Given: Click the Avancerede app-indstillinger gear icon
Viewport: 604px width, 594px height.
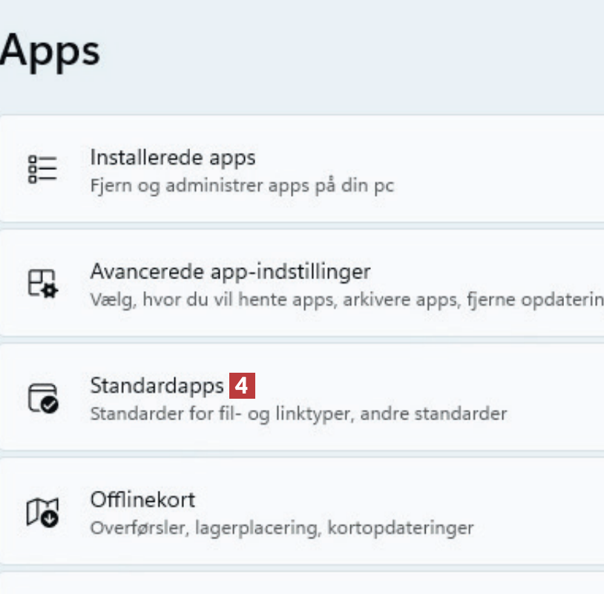Looking at the screenshot, I should pyautogui.click(x=42, y=283).
